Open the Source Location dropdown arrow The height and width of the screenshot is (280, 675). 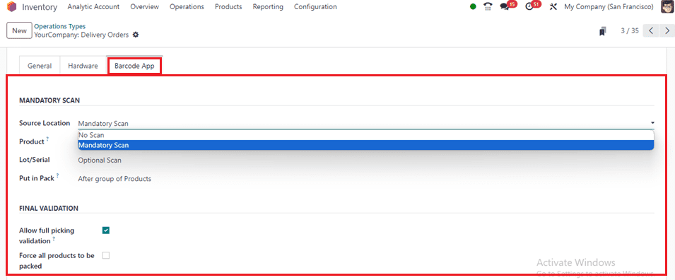click(x=652, y=123)
